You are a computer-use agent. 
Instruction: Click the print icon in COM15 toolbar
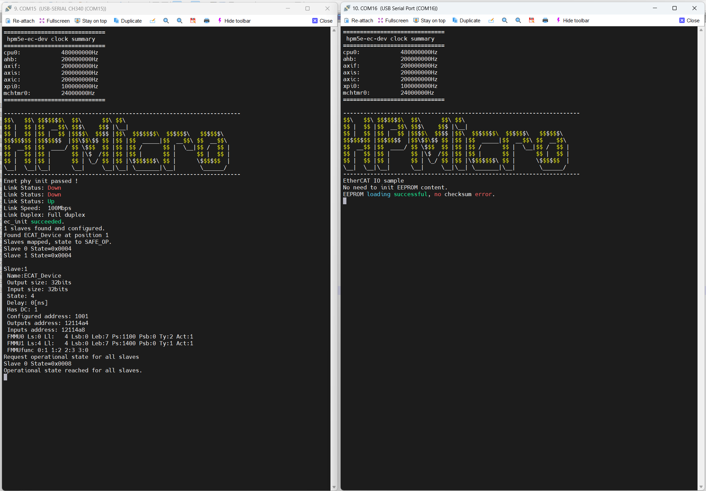point(207,21)
